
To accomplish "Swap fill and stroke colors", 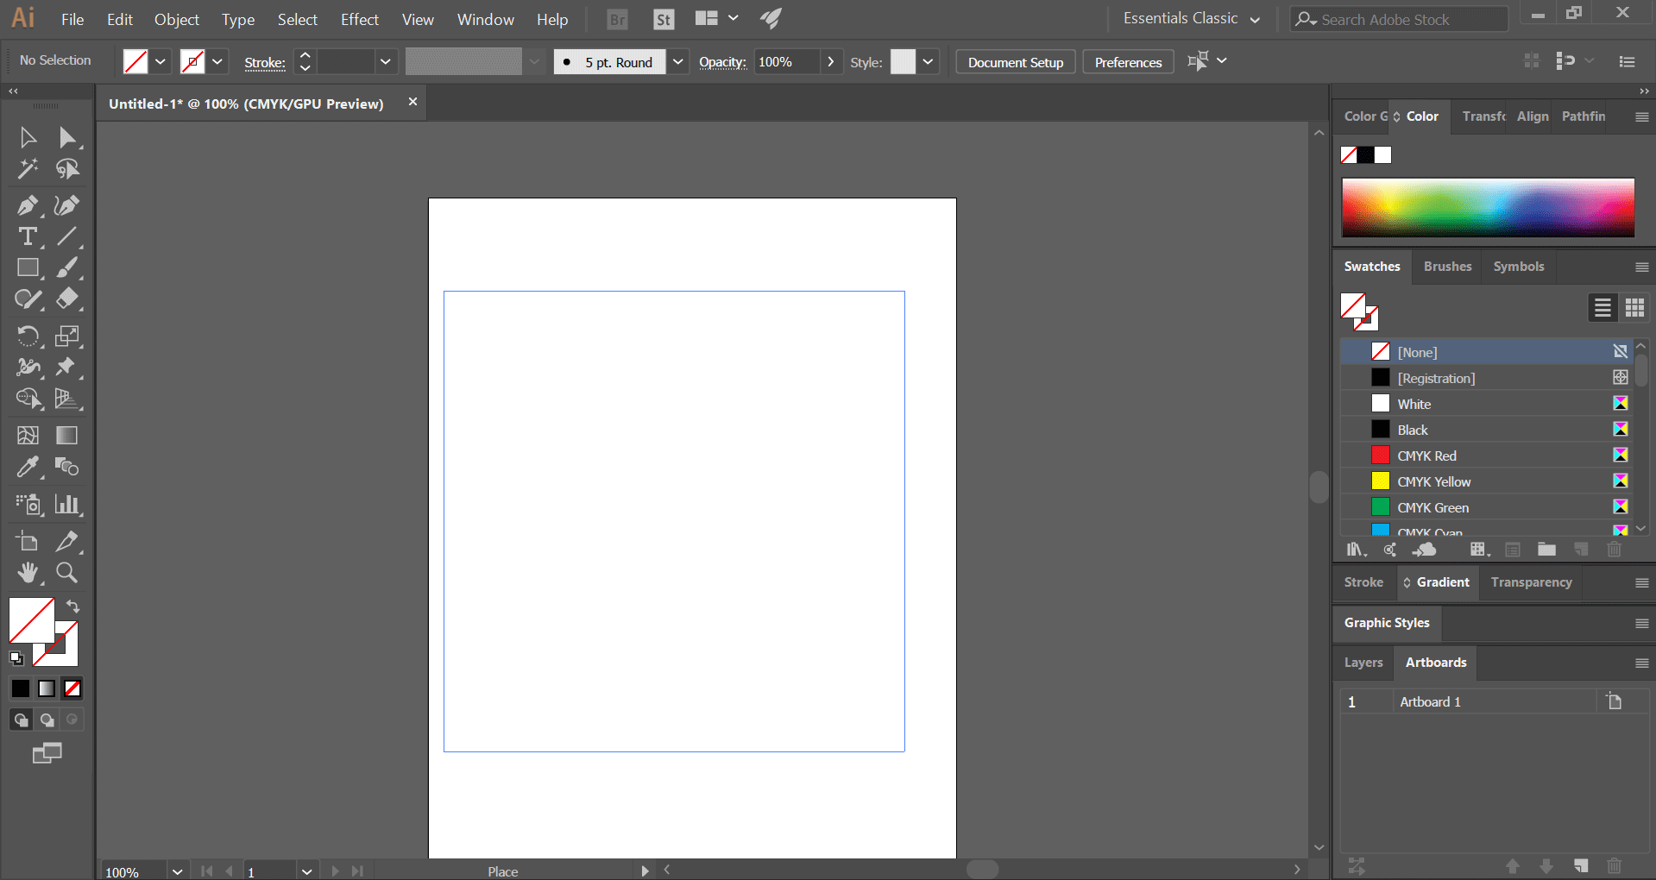I will (73, 607).
